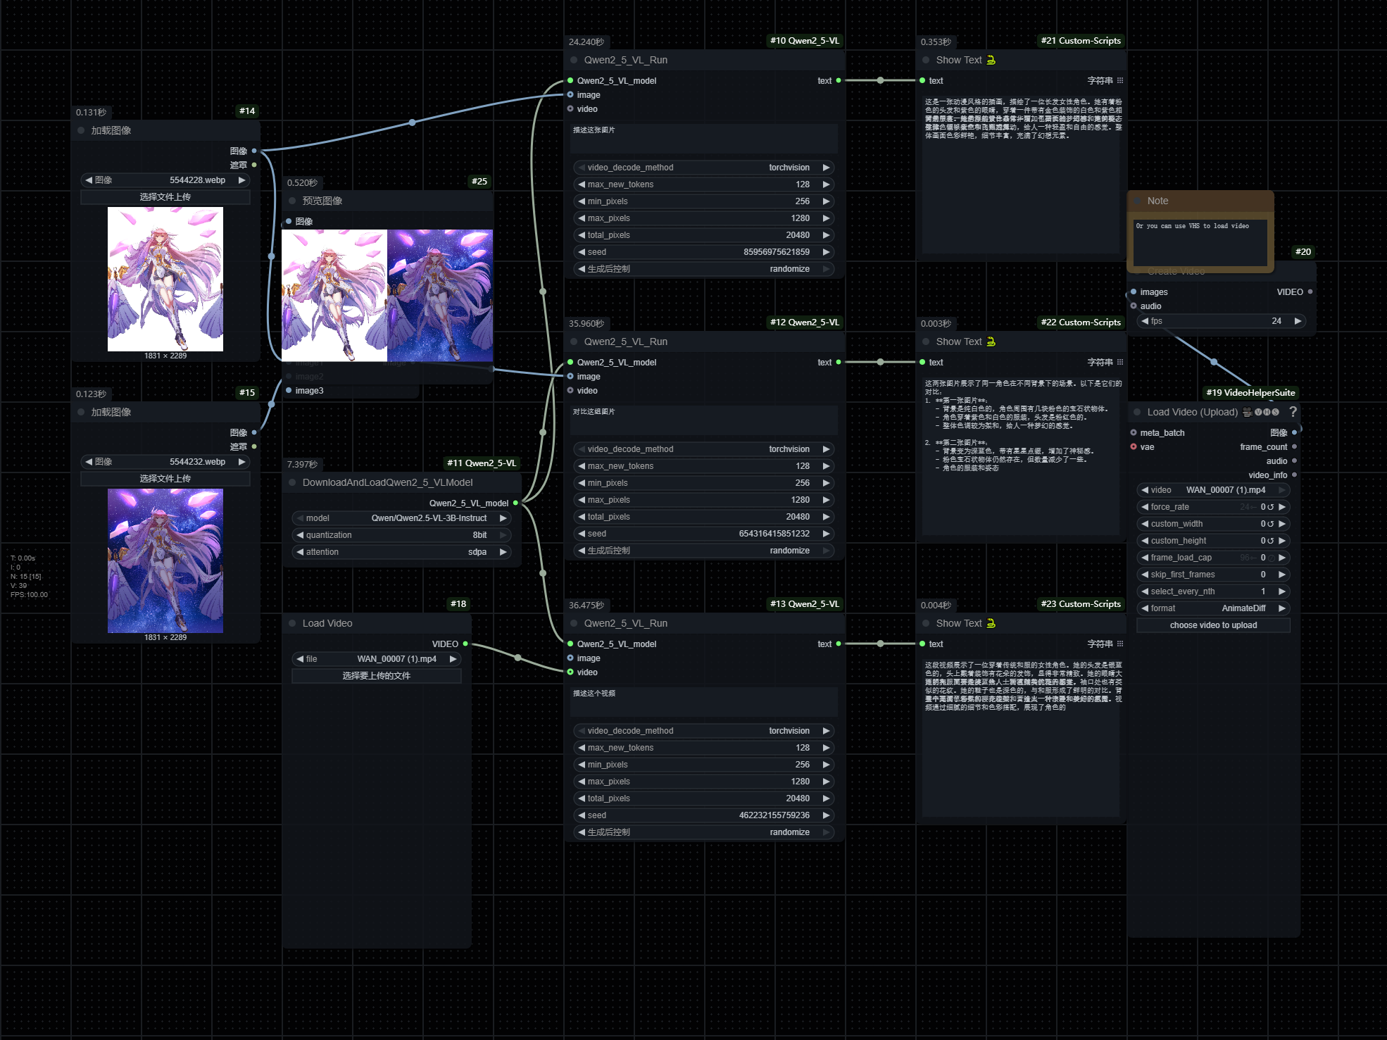Click the audio input port on Create Video node
Viewport: 1387px width, 1040px height.
(x=1134, y=306)
